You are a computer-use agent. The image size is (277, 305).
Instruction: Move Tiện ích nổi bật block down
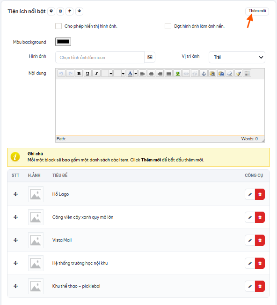79,11
